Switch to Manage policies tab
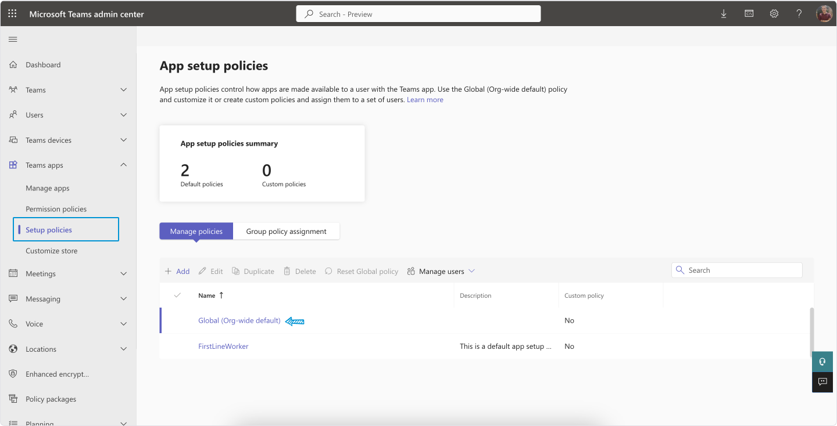Image resolution: width=837 pixels, height=426 pixels. click(196, 231)
